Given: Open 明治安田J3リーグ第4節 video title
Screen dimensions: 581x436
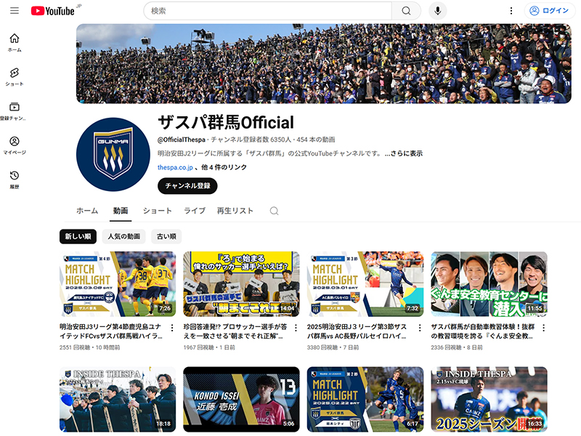Looking at the screenshot, I should (x=111, y=331).
